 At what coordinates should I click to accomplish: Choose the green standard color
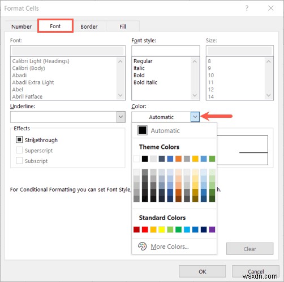click(x=178, y=230)
